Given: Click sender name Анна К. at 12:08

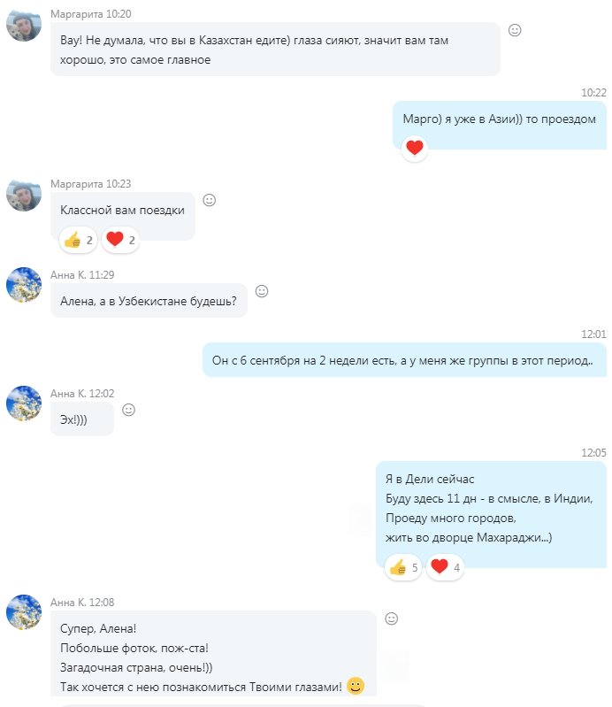Looking at the screenshot, I should coord(68,602).
